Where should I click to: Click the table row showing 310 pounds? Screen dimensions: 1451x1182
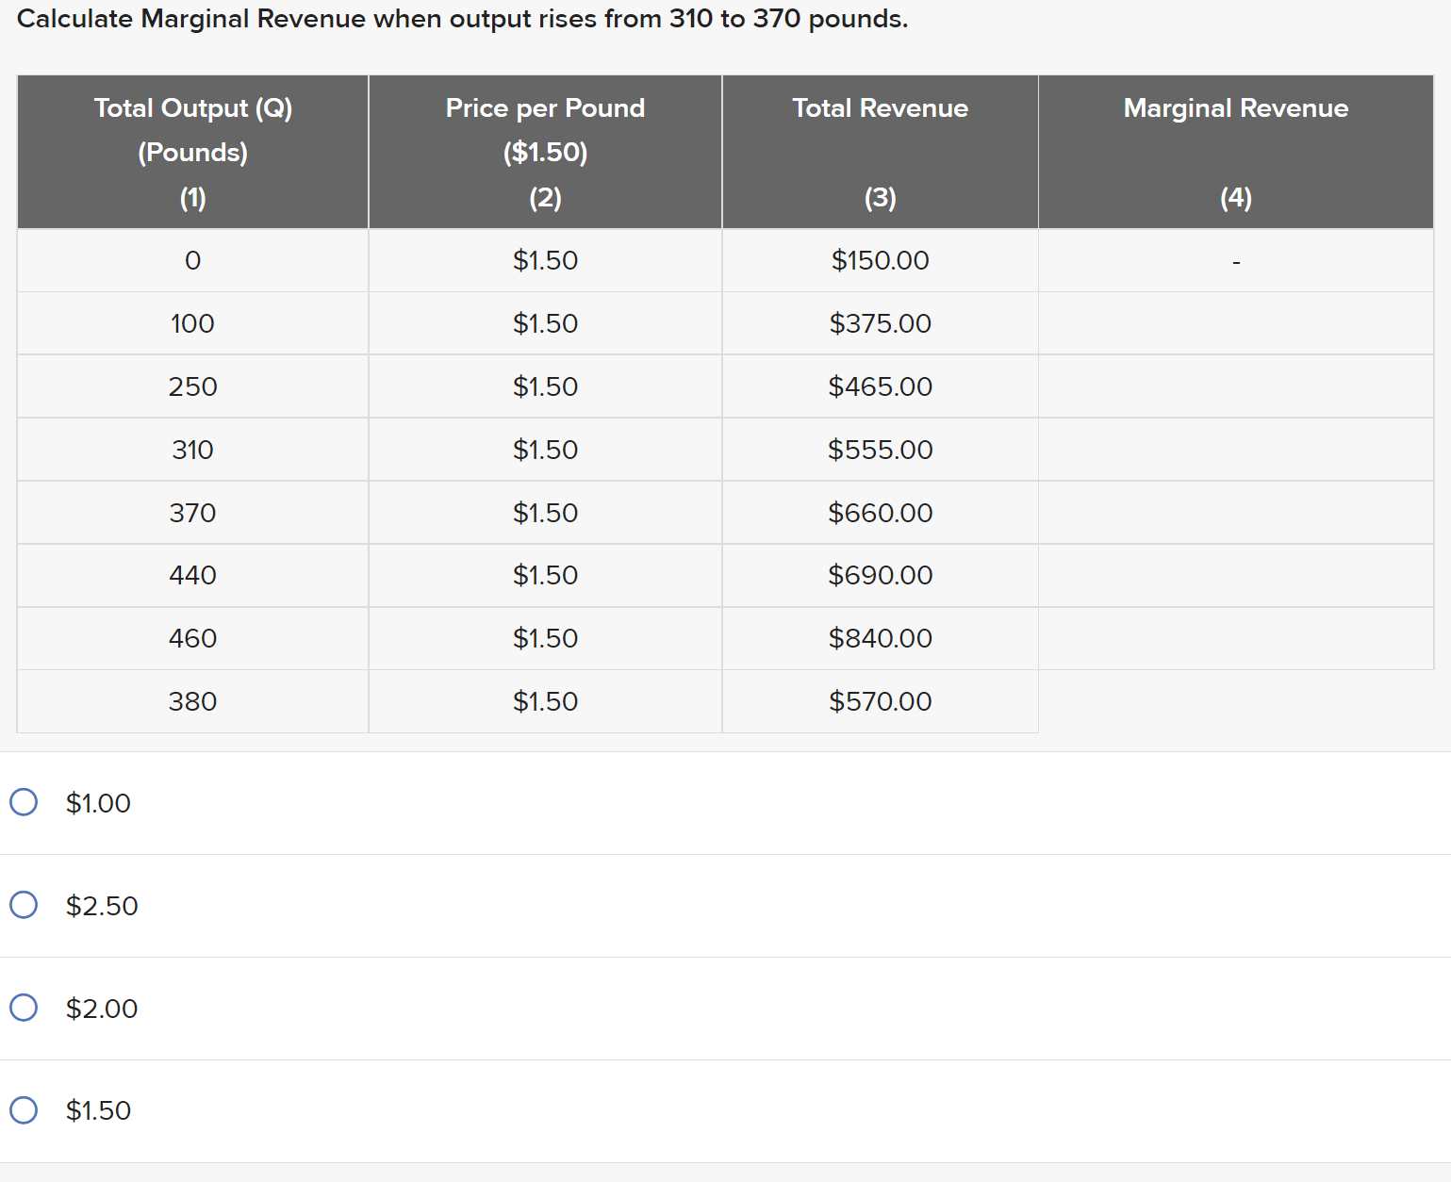tap(192, 450)
